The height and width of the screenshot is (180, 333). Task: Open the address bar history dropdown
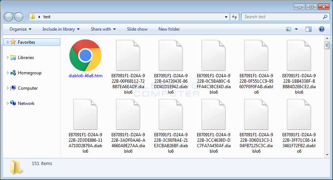[226, 17]
